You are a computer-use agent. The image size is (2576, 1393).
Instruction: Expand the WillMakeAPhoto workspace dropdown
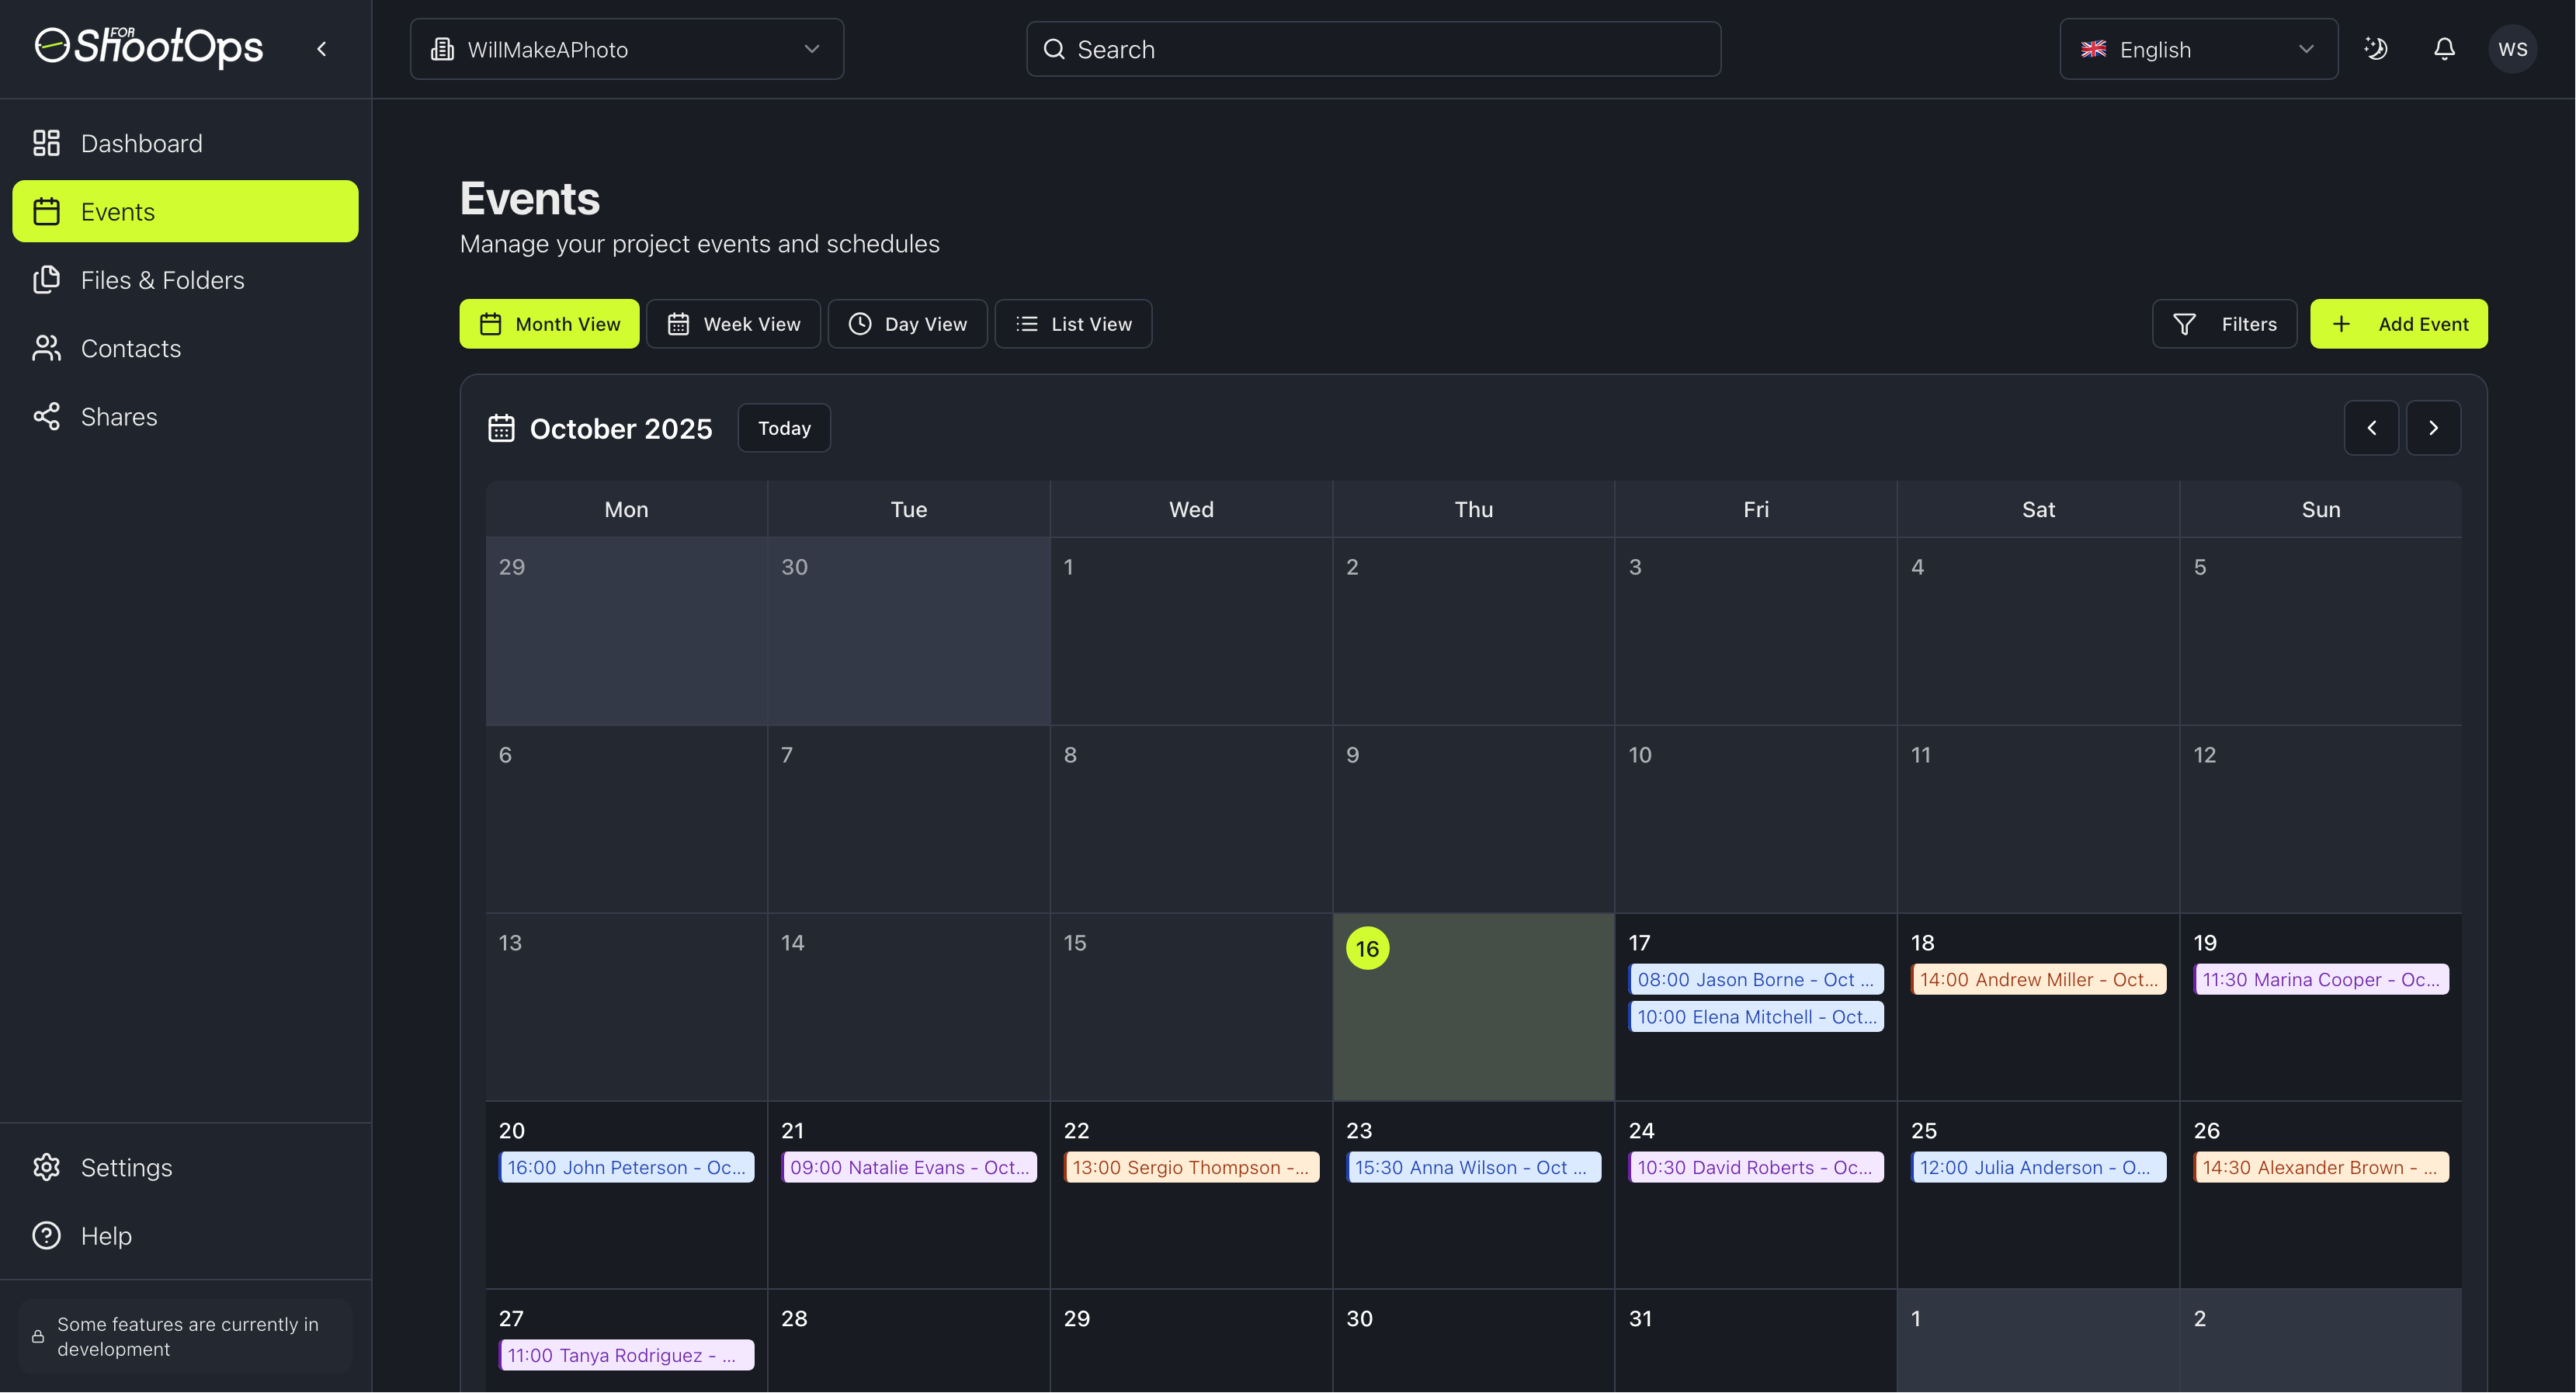(x=626, y=49)
